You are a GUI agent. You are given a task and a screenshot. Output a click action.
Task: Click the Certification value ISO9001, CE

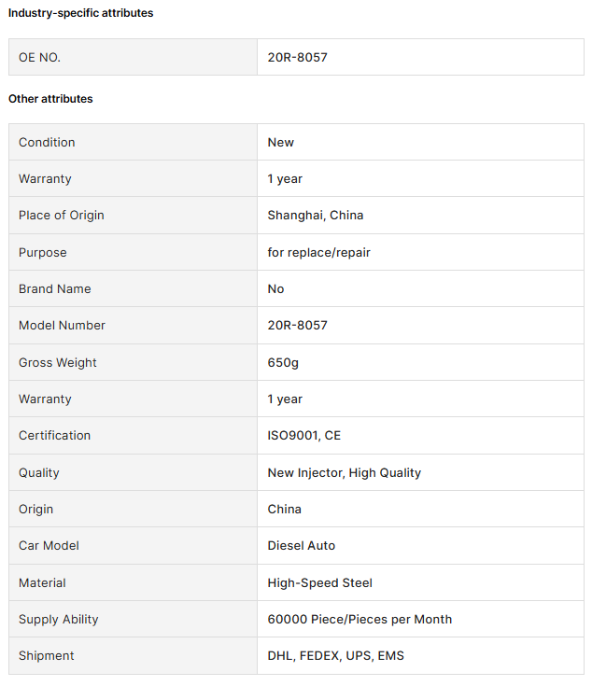(303, 435)
